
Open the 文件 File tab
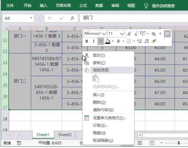point(10,5)
